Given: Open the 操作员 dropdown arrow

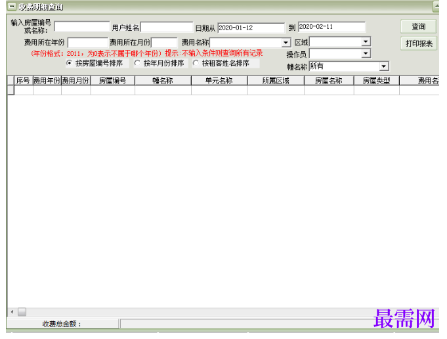Looking at the screenshot, I should (366, 53).
